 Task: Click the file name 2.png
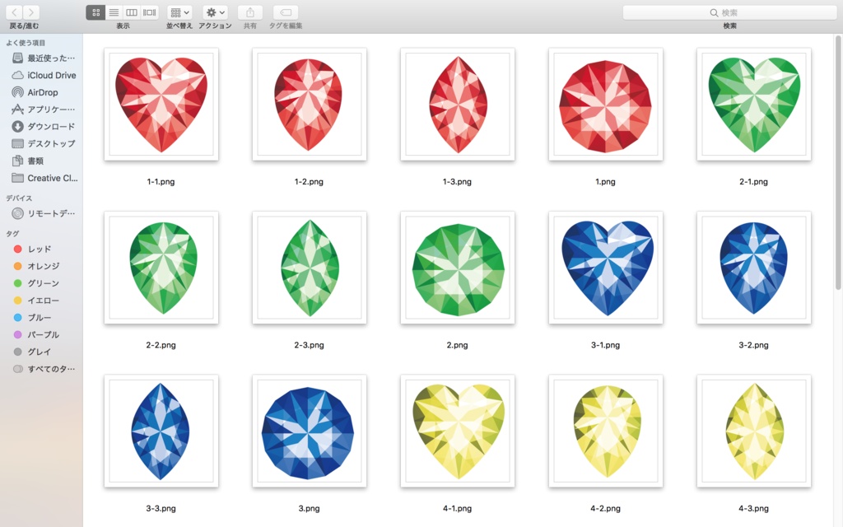tap(458, 345)
